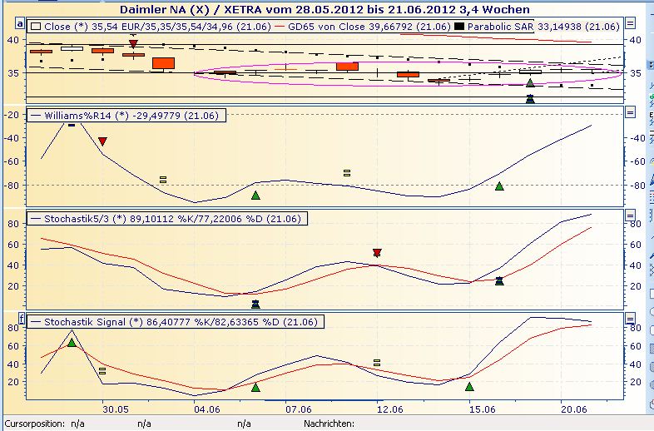Click the Parabolic SAR 33,14938 legend text
The image size is (654, 431).
pyautogui.click(x=543, y=27)
